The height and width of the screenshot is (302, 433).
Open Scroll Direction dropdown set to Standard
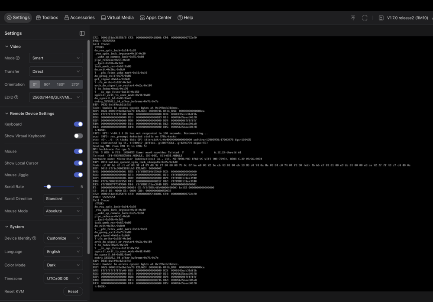pos(63,199)
